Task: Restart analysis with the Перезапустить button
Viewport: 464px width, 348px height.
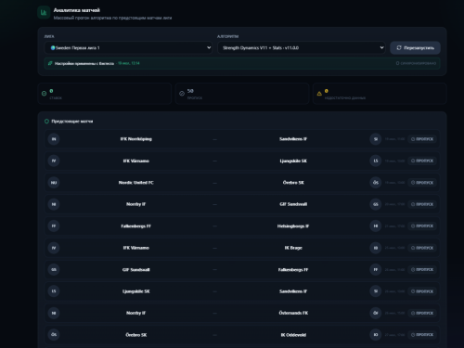Action: coord(415,47)
